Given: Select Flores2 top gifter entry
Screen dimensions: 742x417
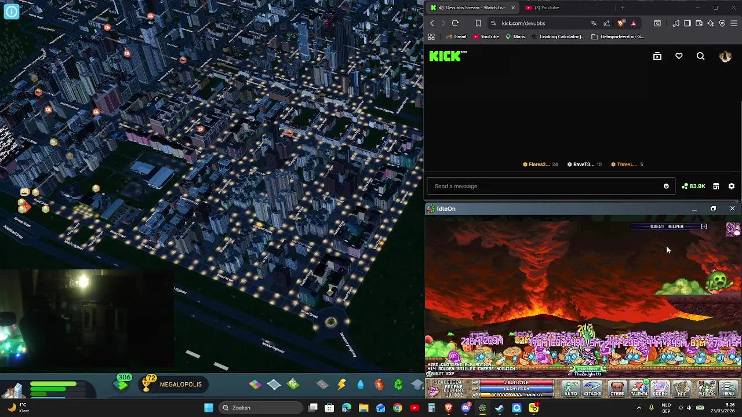Looking at the screenshot, I should [540, 164].
